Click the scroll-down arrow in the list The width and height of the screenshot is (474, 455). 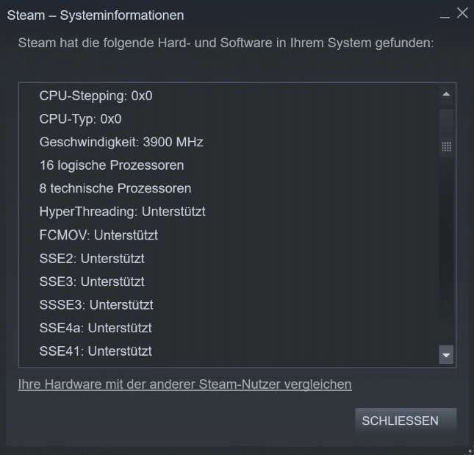446,355
